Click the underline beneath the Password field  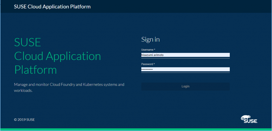click(185, 73)
